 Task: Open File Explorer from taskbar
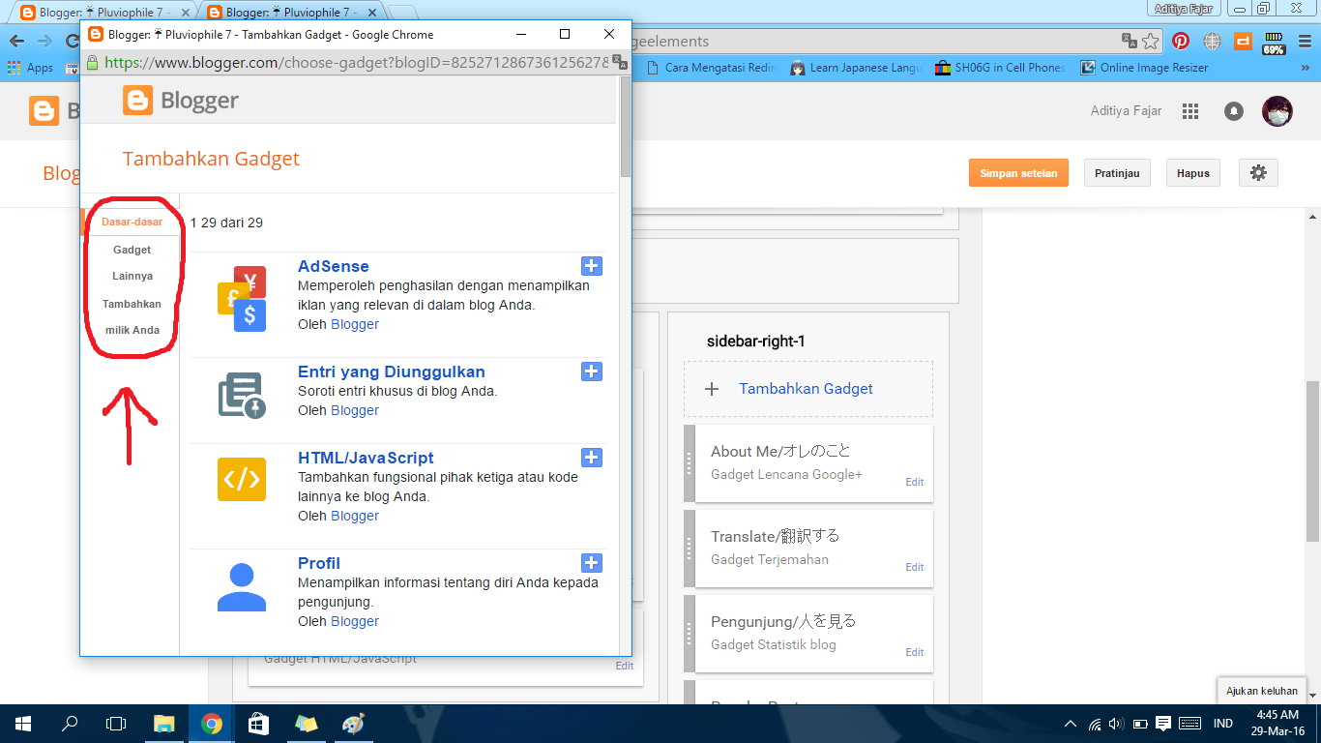coord(164,723)
